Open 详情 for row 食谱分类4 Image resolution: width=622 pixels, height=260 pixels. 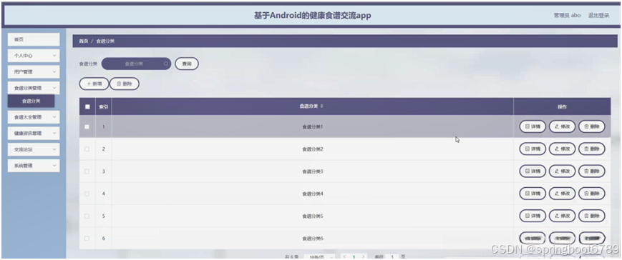coord(533,194)
